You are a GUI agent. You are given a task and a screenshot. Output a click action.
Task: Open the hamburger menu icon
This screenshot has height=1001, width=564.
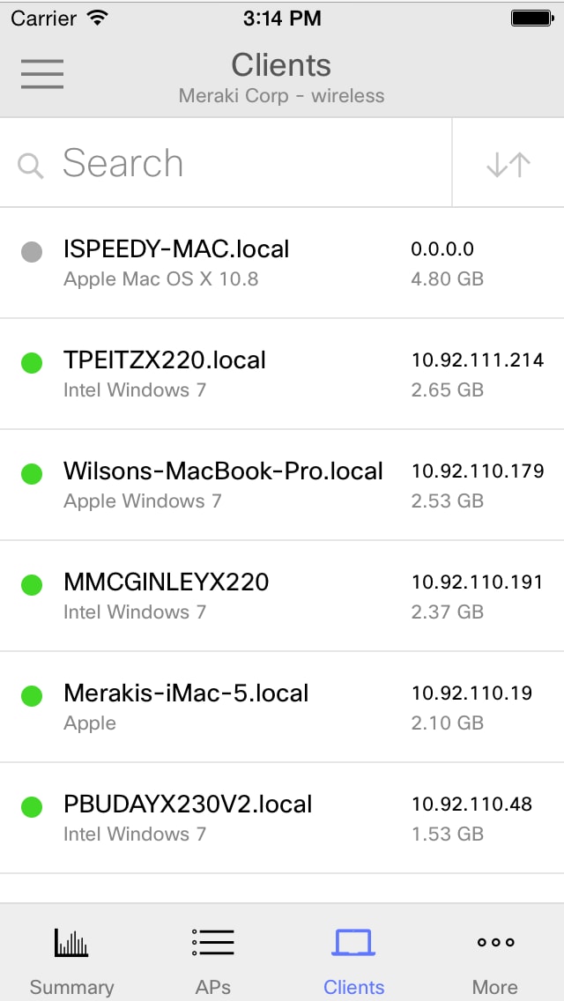[42, 74]
